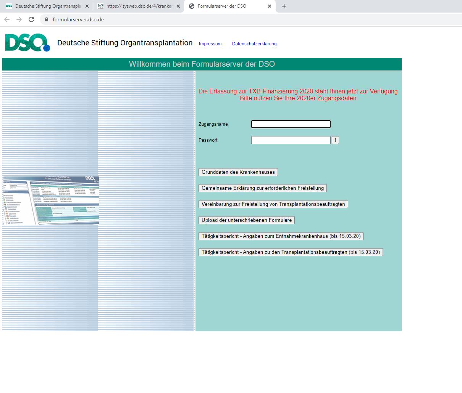Click the Passwort label
Image resolution: width=462 pixels, height=393 pixels.
[x=208, y=140]
